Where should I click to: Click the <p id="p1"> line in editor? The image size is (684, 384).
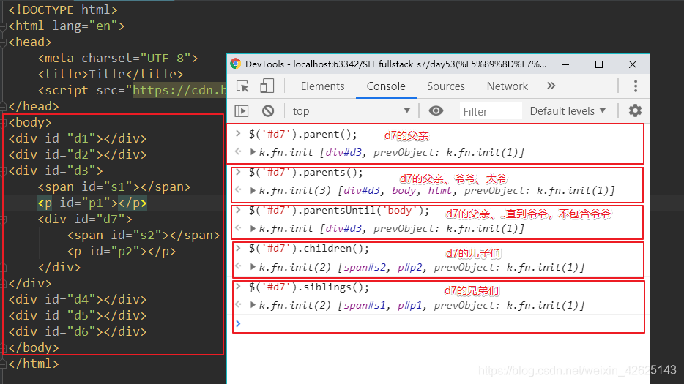tap(92, 203)
